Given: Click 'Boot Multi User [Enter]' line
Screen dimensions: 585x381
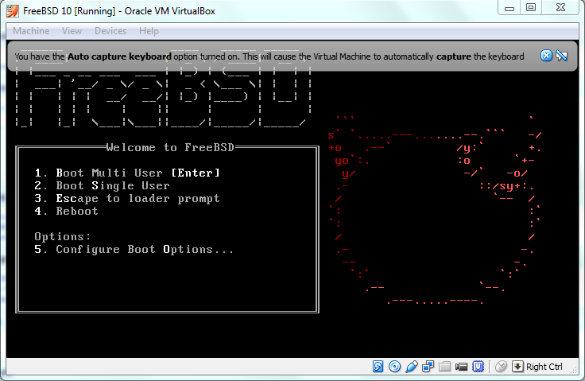Looking at the screenshot, I should click(127, 173).
